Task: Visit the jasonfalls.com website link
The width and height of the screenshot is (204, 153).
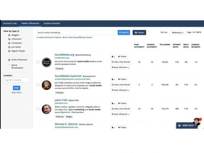Action: point(61,103)
